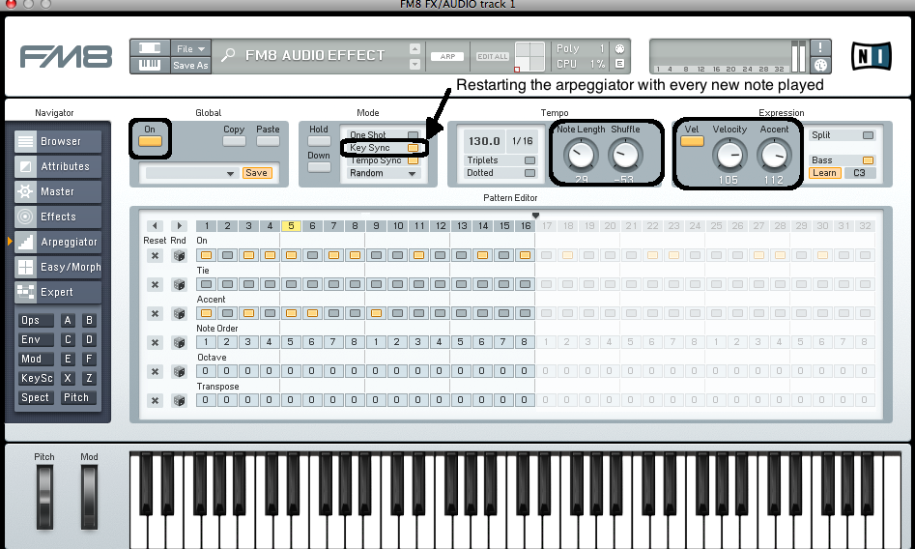Select previous preset with up arrow
The height and width of the screenshot is (549, 915).
pyautogui.click(x=415, y=48)
